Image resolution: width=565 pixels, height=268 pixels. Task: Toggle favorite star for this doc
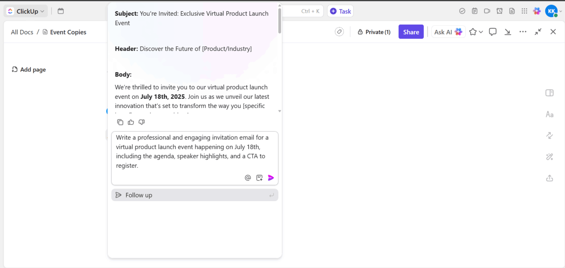coord(473,31)
